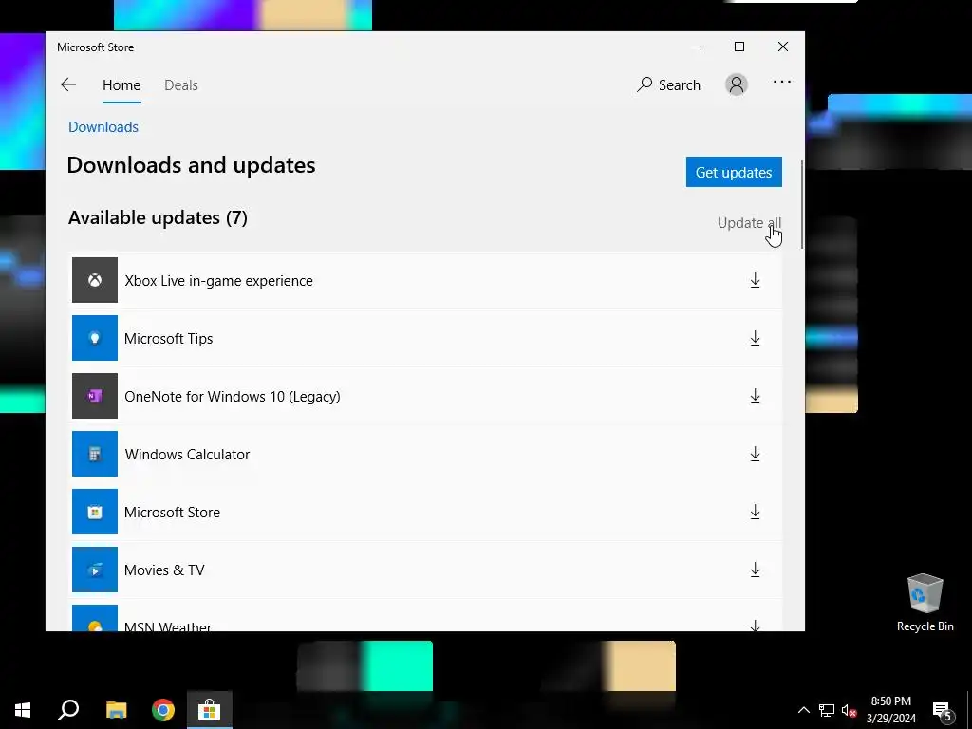Maximize the Microsoft Store window
The image size is (972, 729).
tap(738, 47)
